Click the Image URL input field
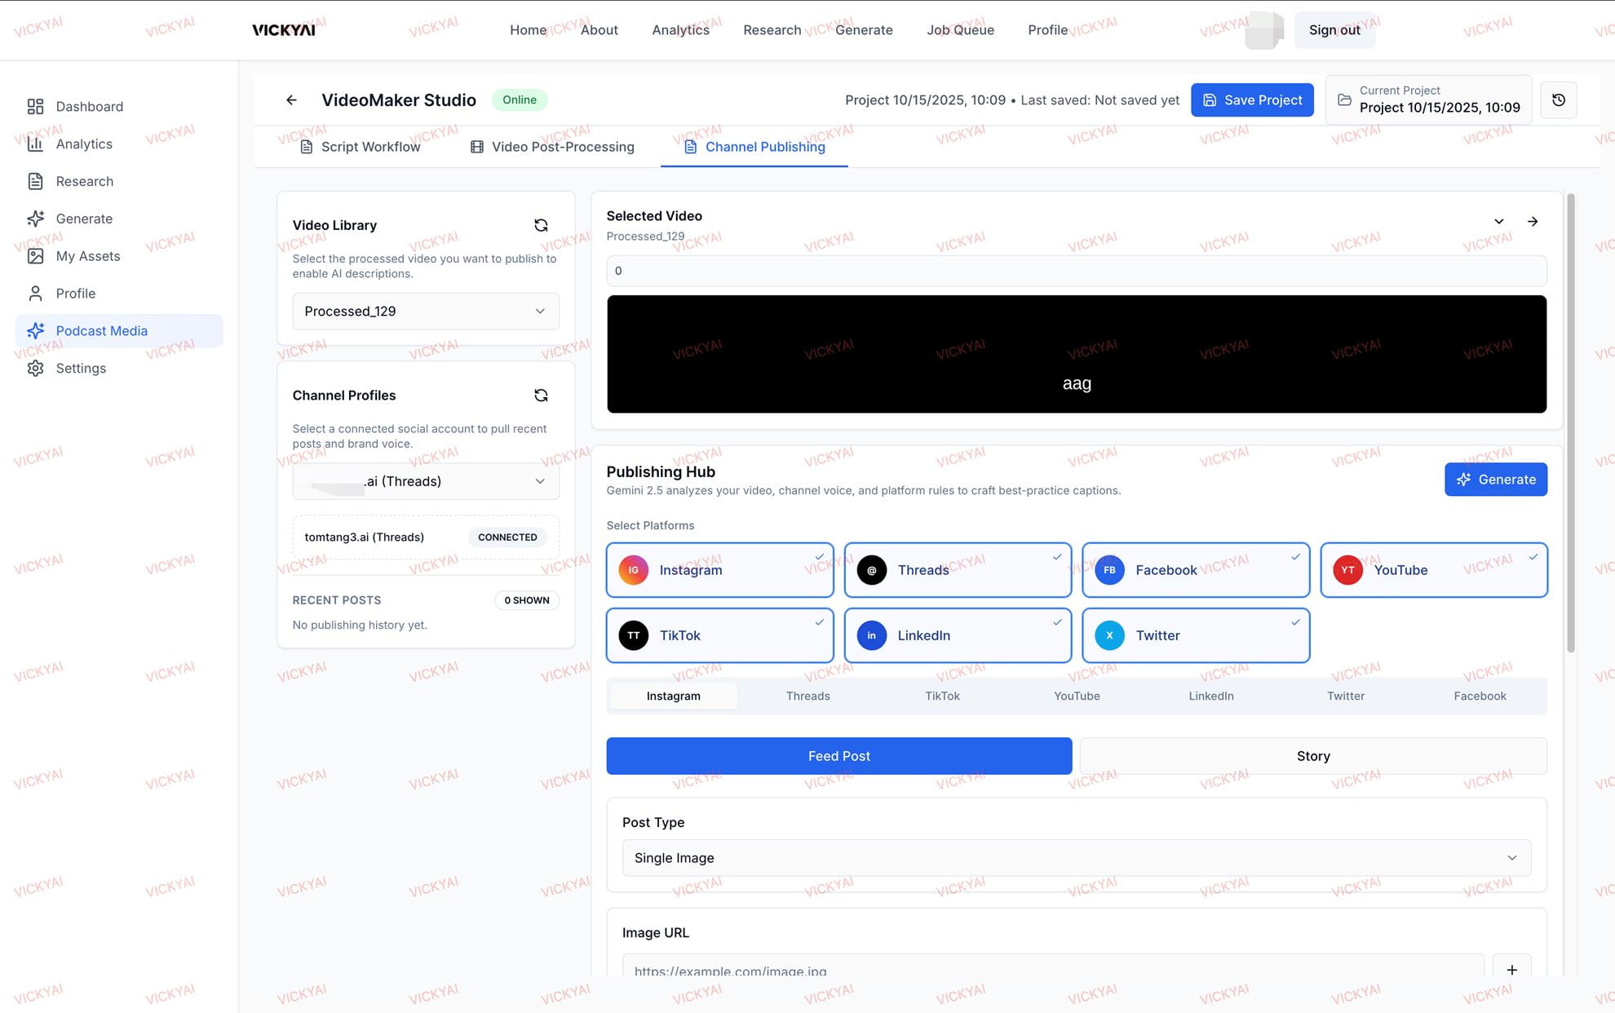This screenshot has height=1013, width=1615. tap(1052, 969)
